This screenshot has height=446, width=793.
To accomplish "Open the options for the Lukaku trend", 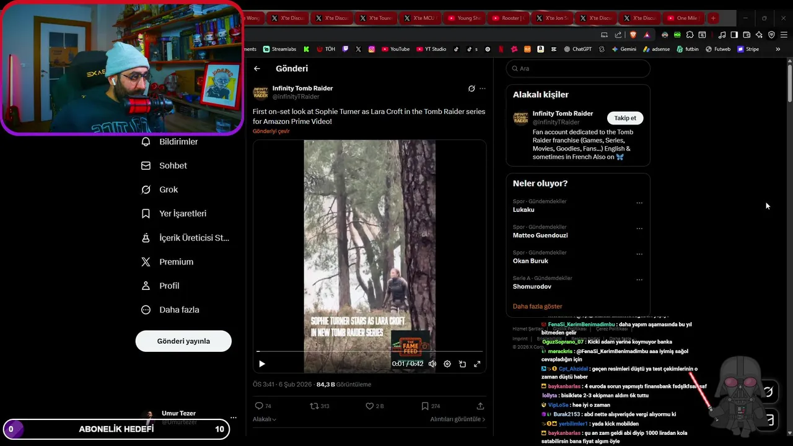I will [x=639, y=203].
